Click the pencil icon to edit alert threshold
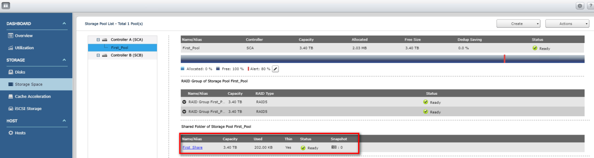 [x=275, y=69]
